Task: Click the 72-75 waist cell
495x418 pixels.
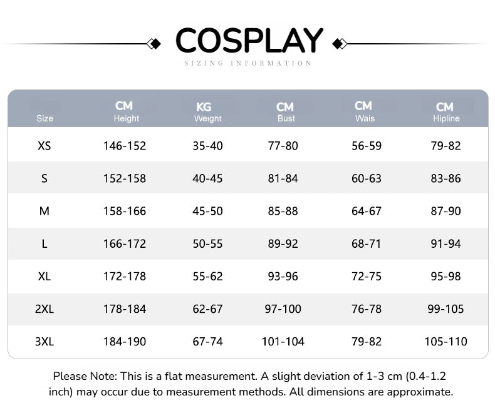Action: coord(367,276)
